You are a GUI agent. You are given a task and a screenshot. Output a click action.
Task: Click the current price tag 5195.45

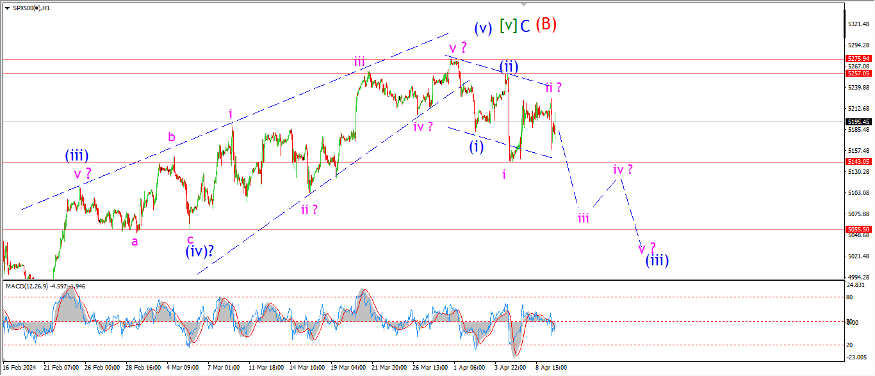(858, 121)
